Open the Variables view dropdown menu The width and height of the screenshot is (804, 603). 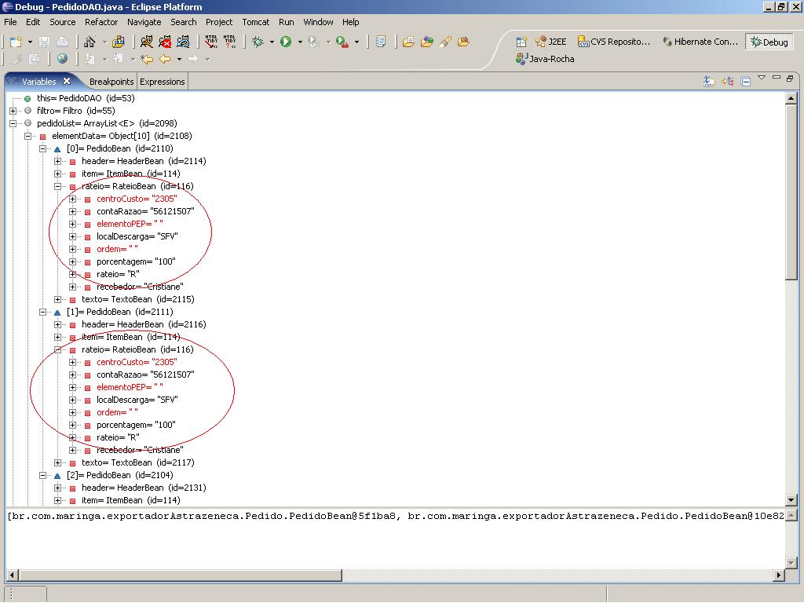pos(761,79)
